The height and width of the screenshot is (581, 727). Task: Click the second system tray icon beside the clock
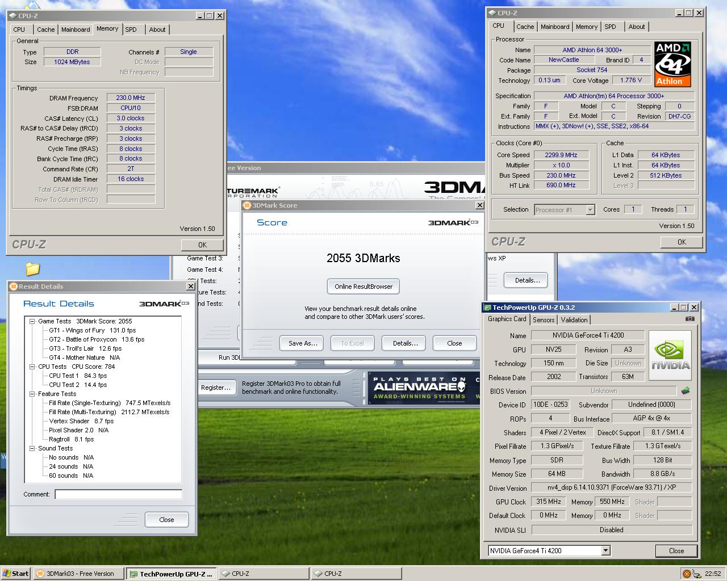pyautogui.click(x=697, y=574)
